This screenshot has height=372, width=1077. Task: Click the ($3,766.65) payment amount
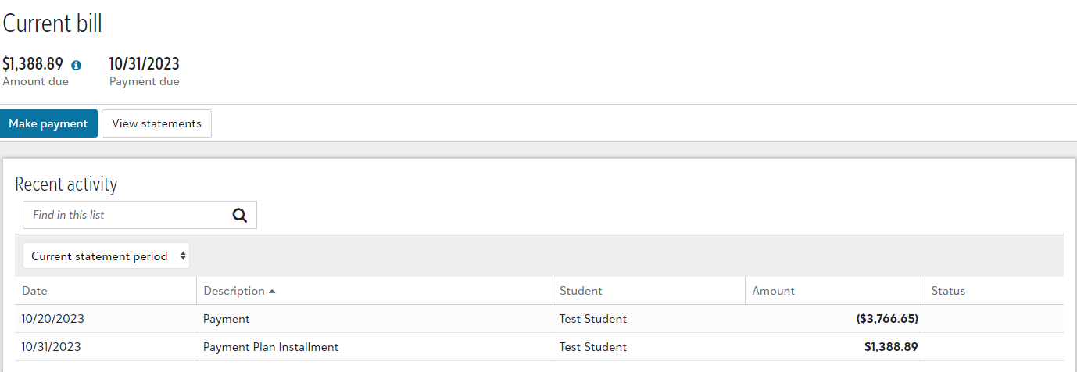click(x=886, y=319)
